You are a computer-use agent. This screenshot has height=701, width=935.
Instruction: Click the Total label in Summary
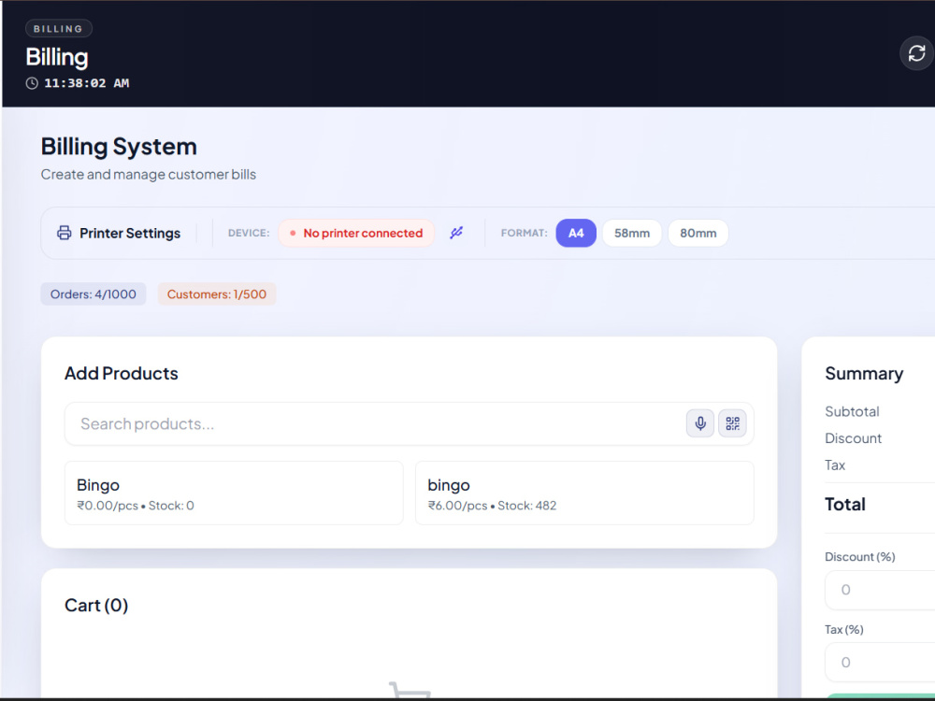845,505
